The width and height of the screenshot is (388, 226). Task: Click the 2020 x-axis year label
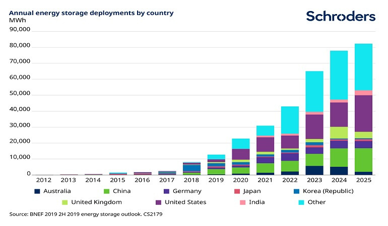point(241,179)
